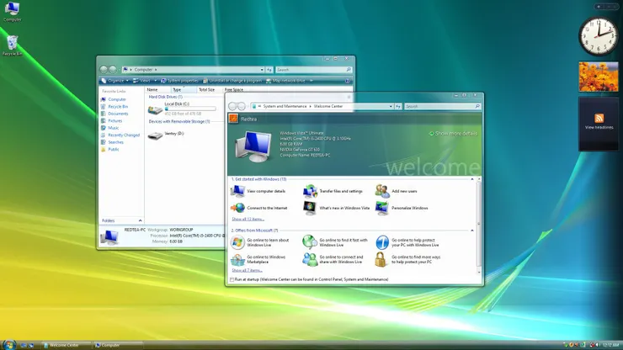Open What's new in Windows Vista

coord(337,208)
